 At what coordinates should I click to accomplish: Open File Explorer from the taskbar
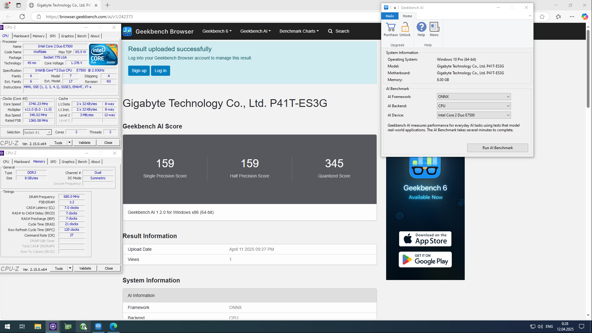pos(38,327)
